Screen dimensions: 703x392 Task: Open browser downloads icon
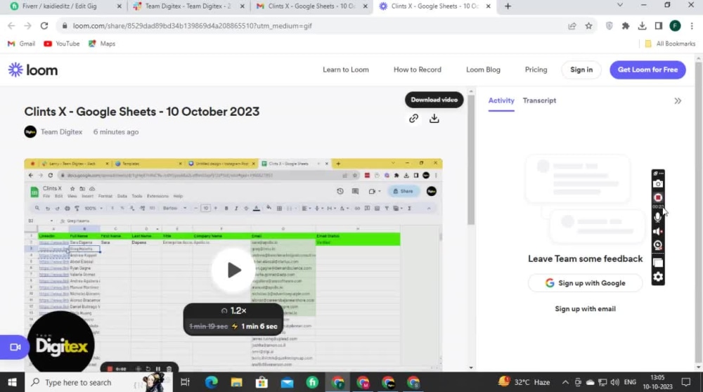pos(642,26)
